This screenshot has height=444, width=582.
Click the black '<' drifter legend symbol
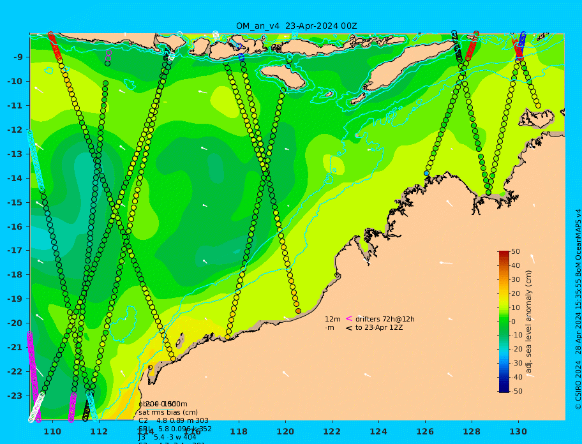pos(349,328)
